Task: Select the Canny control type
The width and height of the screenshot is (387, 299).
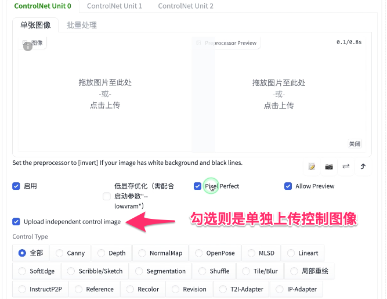Action: [70, 253]
